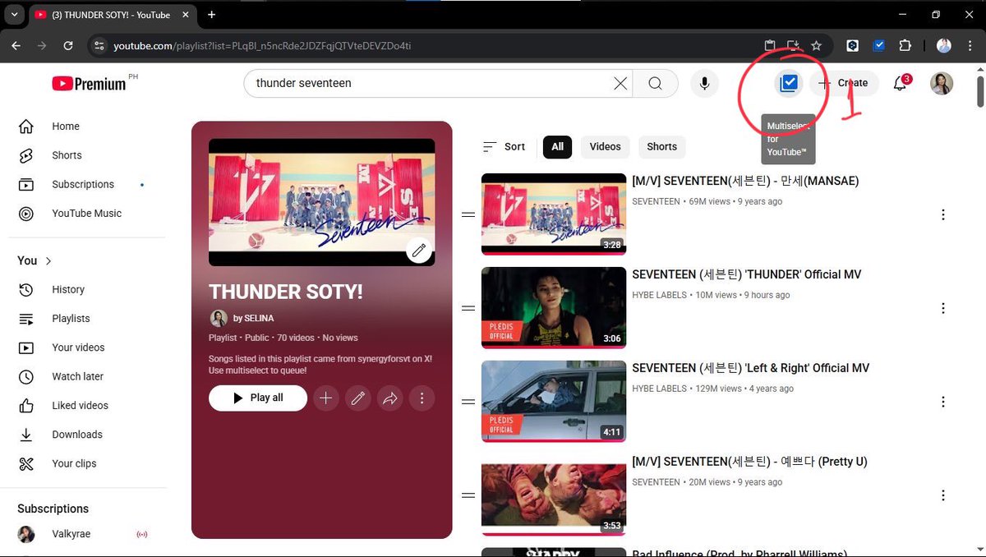Open Chrome profile avatar in the toolbar
The height and width of the screenshot is (557, 986).
[943, 46]
